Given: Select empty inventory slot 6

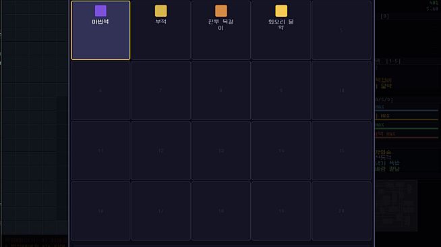Looking at the screenshot, I should coord(100,90).
